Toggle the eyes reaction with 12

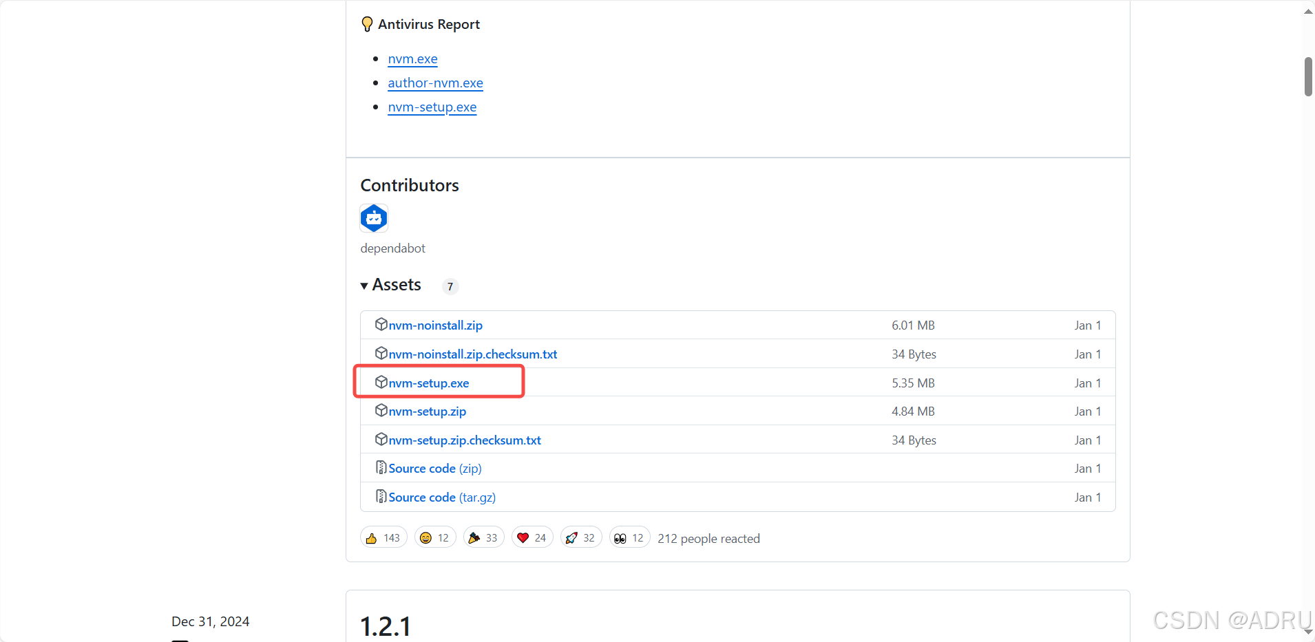tap(630, 537)
